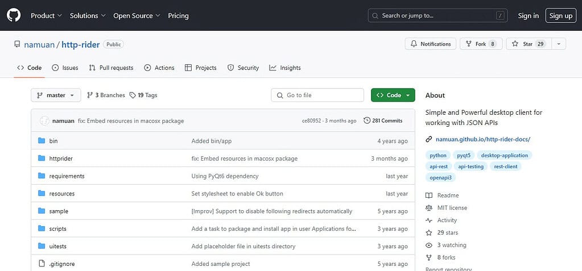Click the branch icon next to 3 Branches
The image size is (582, 271).
tap(90, 95)
